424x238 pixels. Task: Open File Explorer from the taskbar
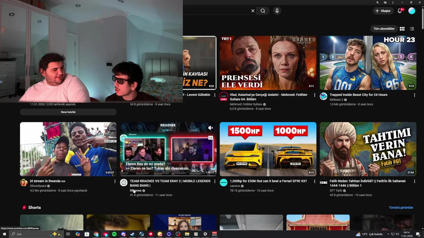coord(187,234)
